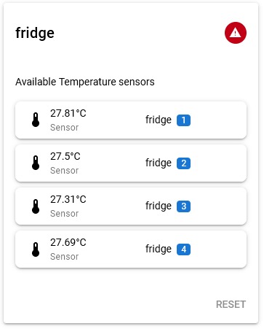Viewport: 264px width, 329px height.
Task: Select the 27.81°C sensor card
Action: pyautogui.click(x=131, y=120)
